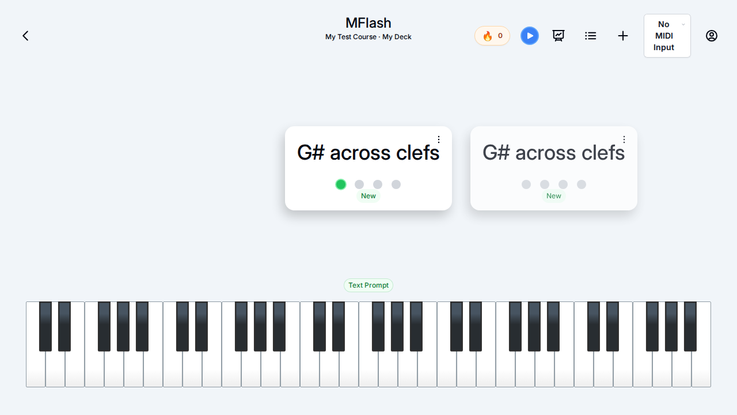The width and height of the screenshot is (737, 415).
Task: Click the blue play button
Action: click(x=530, y=36)
